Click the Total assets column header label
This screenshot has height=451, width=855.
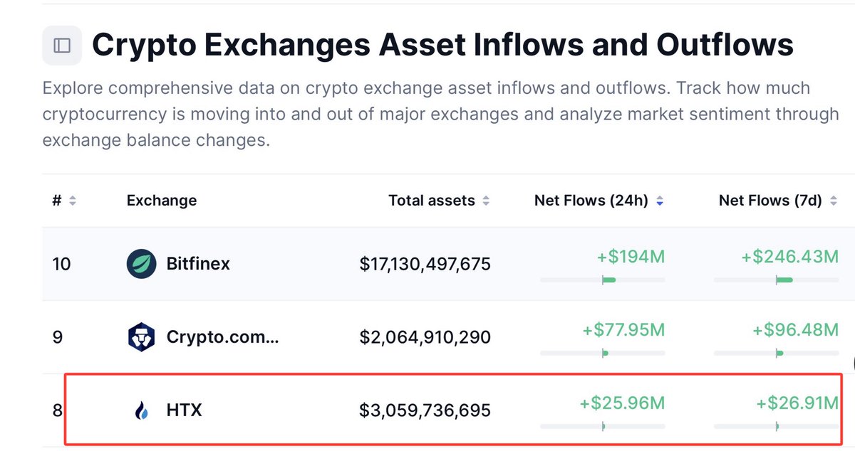[432, 201]
